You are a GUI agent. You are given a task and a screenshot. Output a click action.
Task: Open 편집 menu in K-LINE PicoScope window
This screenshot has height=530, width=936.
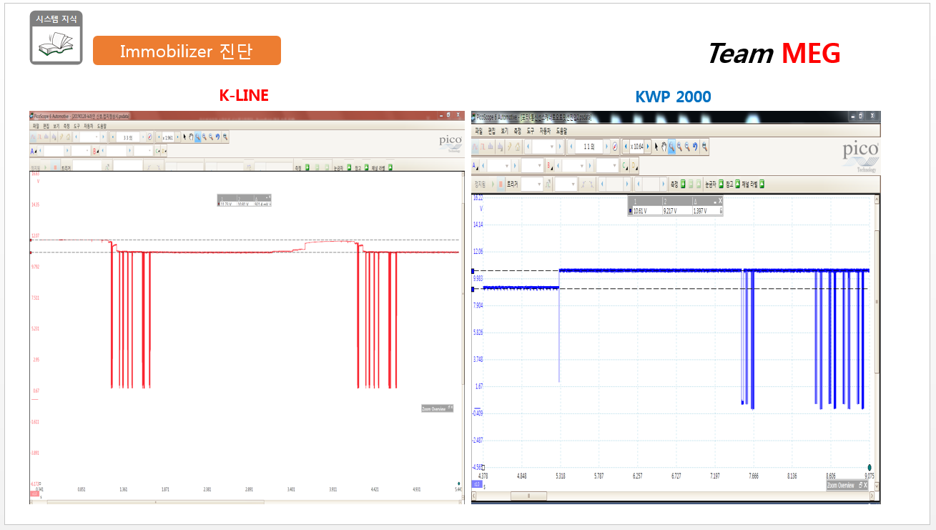point(46,126)
